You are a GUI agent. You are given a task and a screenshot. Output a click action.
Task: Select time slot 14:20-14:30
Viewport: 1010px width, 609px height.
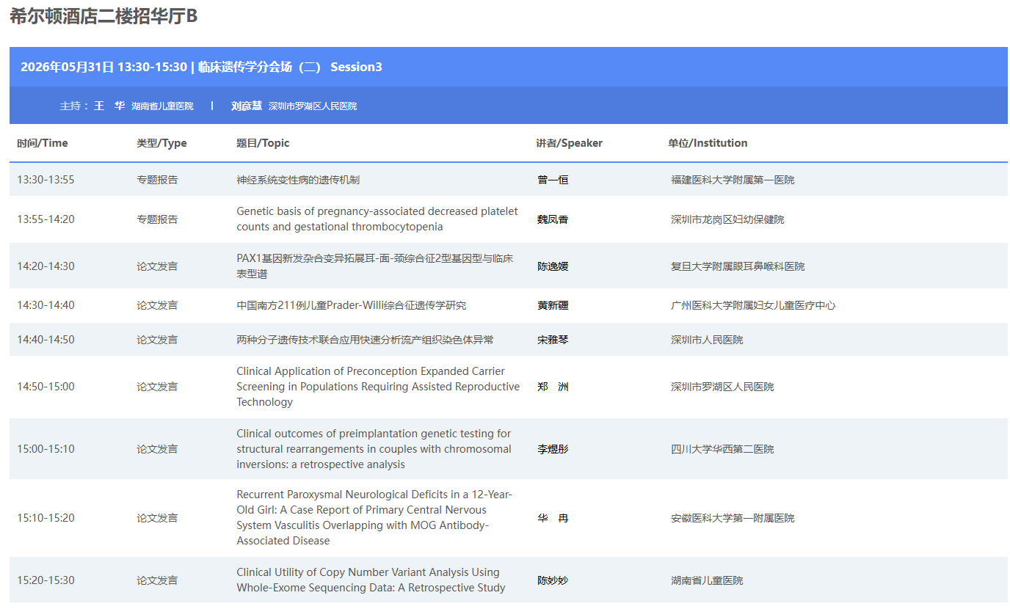pyautogui.click(x=46, y=266)
